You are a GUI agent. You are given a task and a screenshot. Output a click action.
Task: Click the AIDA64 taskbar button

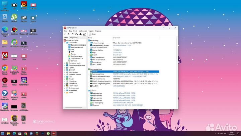54,133
